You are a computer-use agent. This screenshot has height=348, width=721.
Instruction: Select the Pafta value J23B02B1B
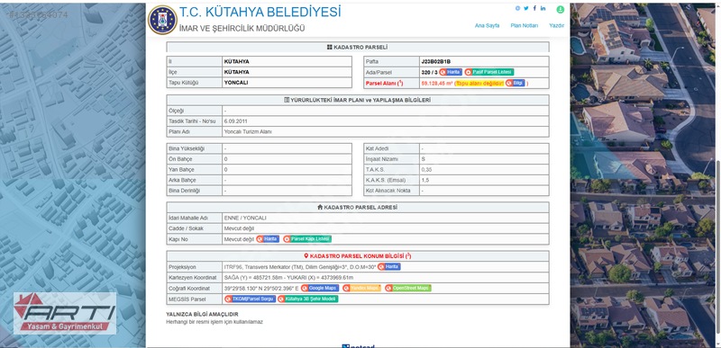[435, 61]
